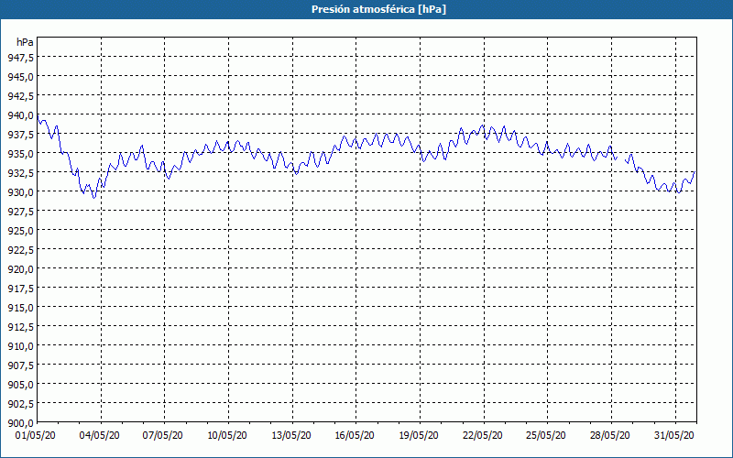The height and width of the screenshot is (458, 733).
Task: Click the 915,0 y-axis label
Action: click(20, 308)
